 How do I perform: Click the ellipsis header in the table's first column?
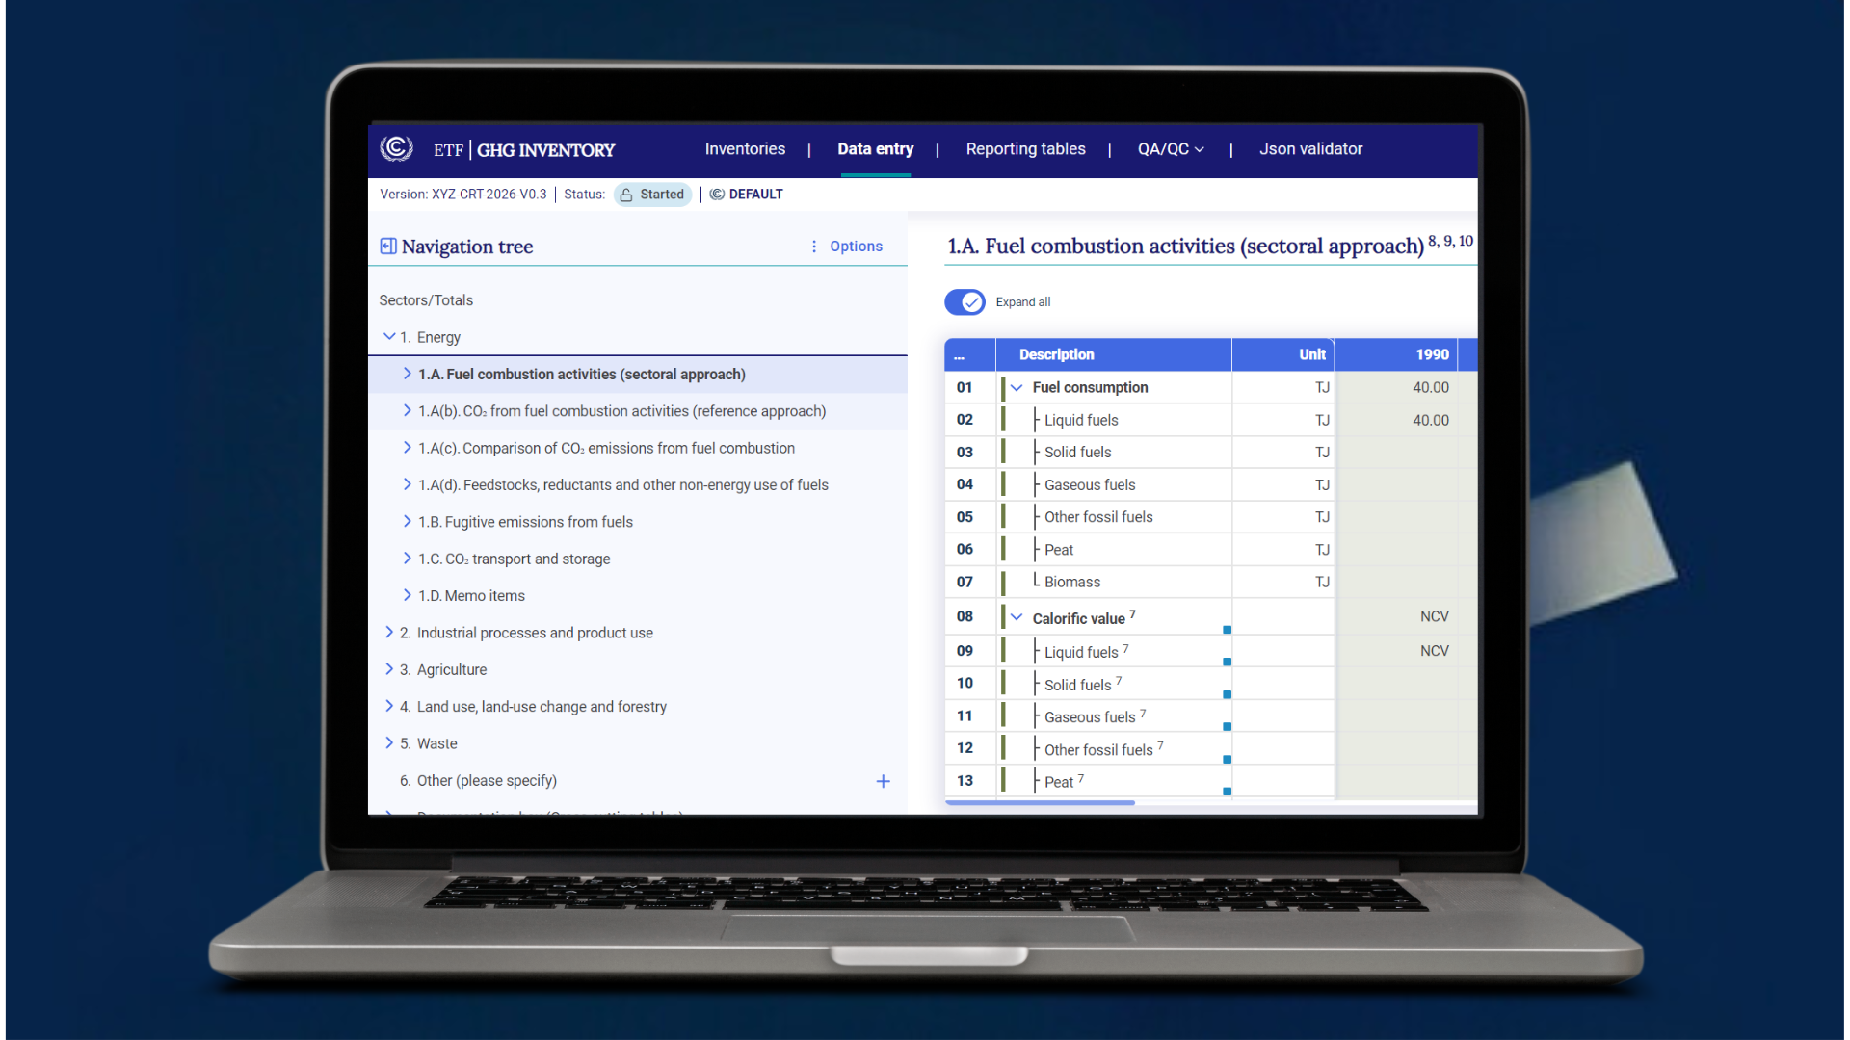tap(959, 355)
